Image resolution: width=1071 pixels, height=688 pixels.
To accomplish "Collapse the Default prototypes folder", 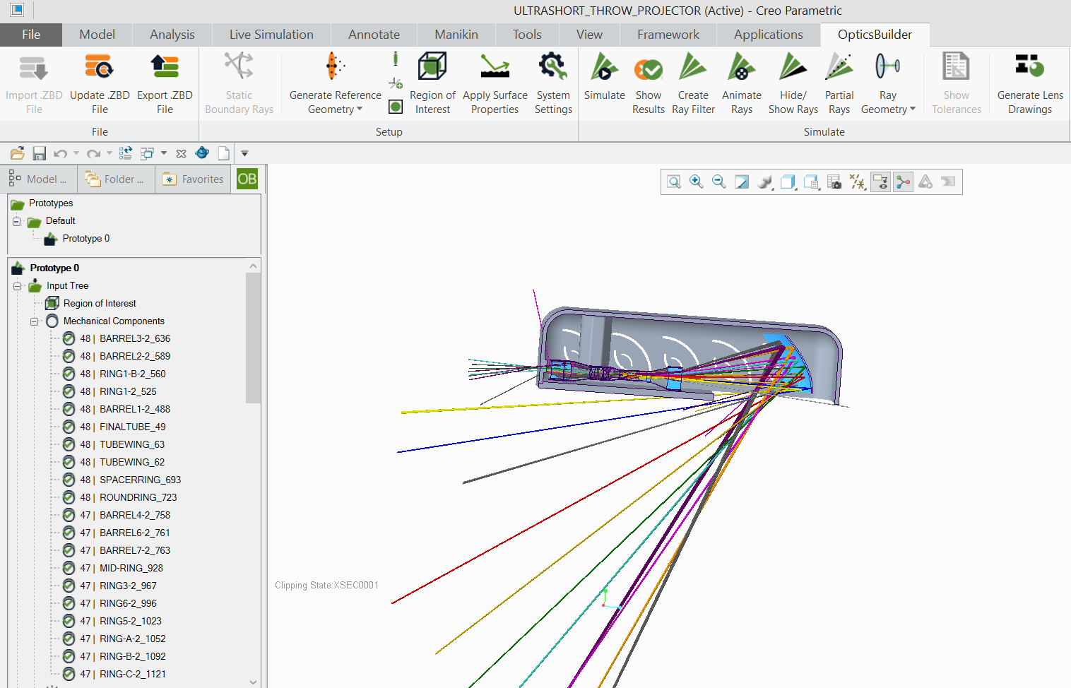I will coord(16,221).
